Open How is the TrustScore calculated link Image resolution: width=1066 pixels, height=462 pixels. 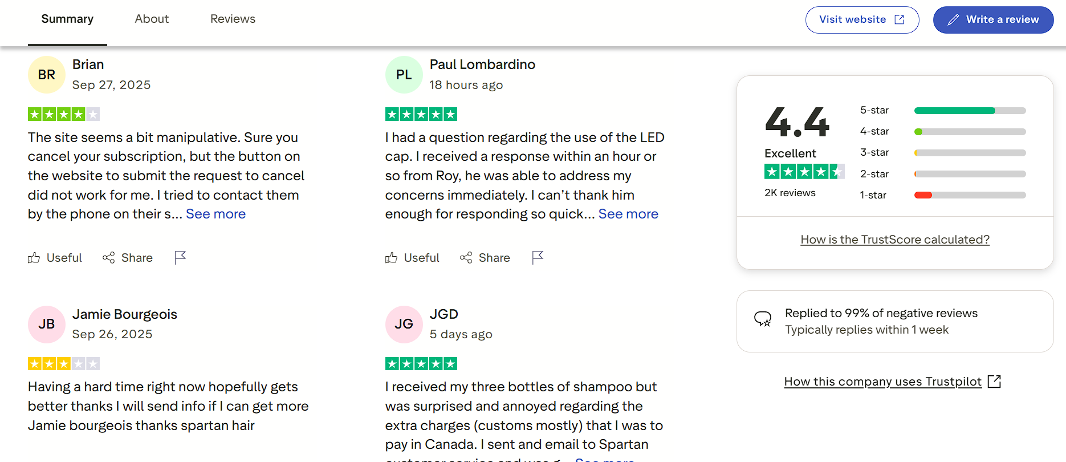[x=895, y=240]
